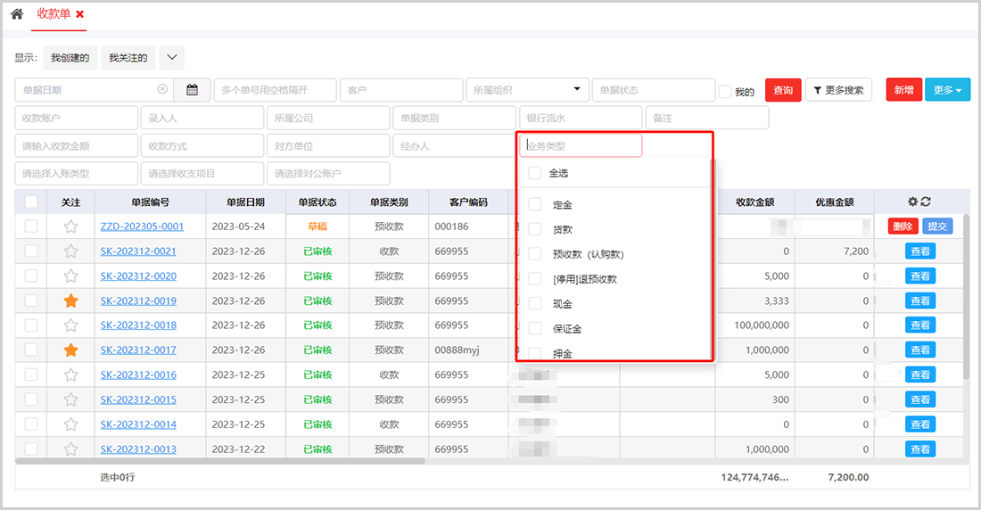Viewport: 981px width, 510px height.
Task: Switch to 我关注的 filter
Action: [x=128, y=57]
